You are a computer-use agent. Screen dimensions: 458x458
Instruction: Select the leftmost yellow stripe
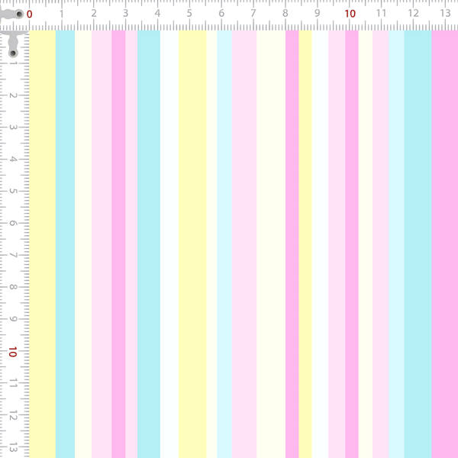[x=42, y=244]
